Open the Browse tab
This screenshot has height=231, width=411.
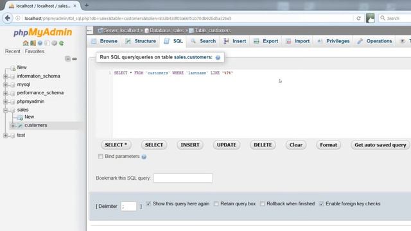(x=104, y=41)
